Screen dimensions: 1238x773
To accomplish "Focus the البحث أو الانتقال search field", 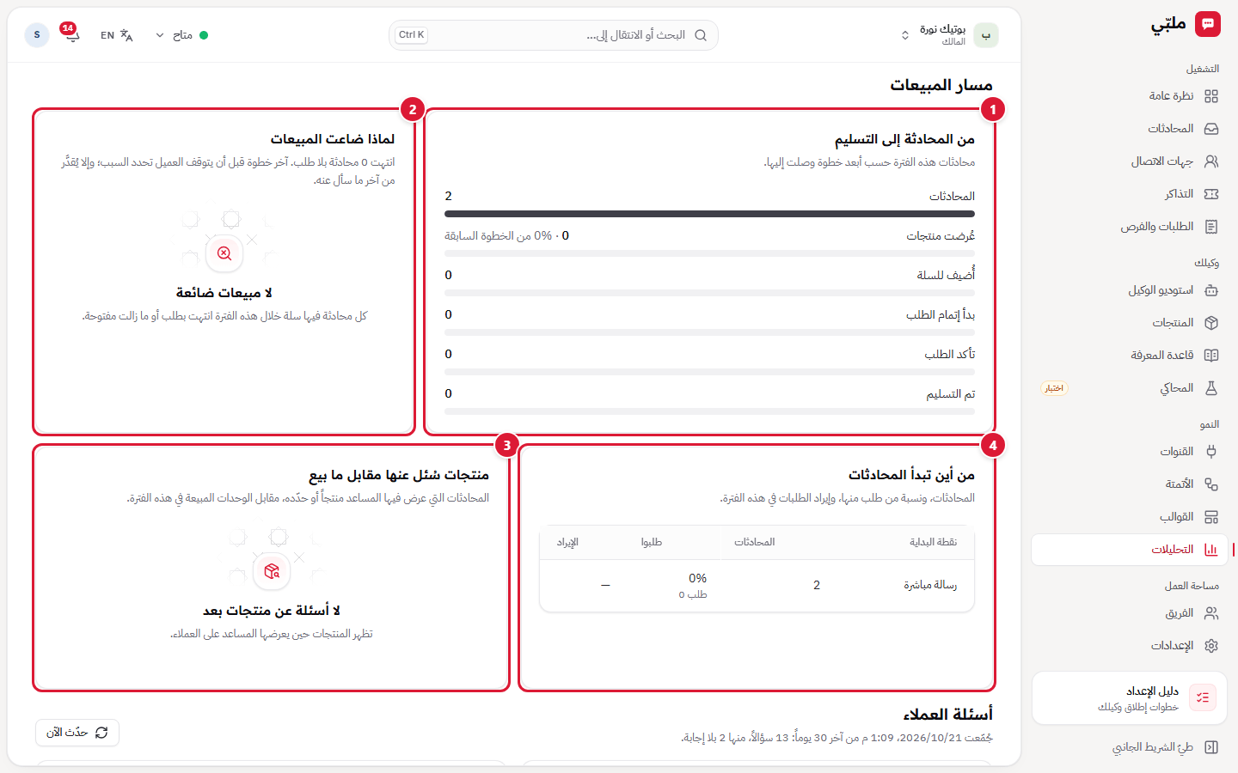I will click(x=554, y=35).
